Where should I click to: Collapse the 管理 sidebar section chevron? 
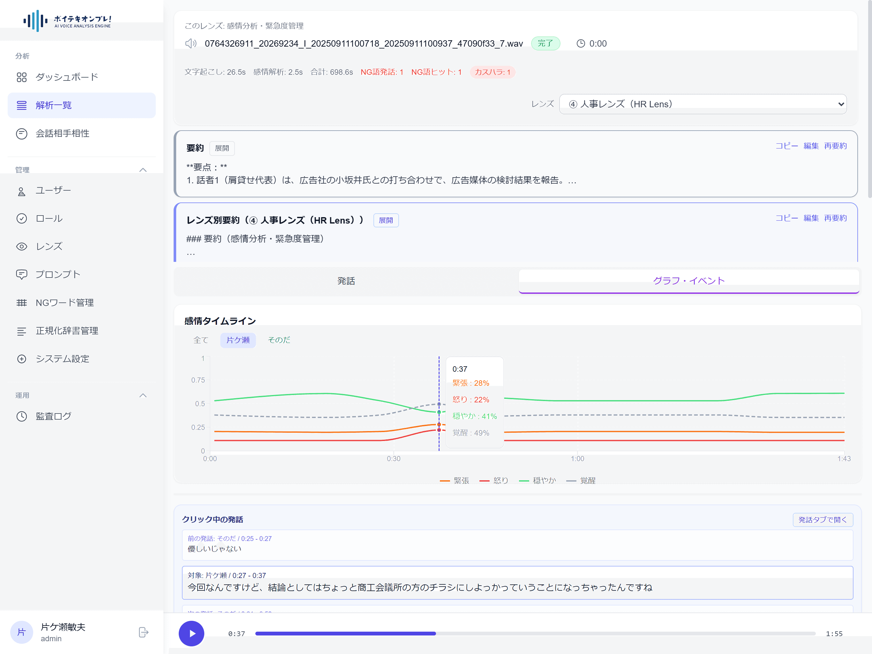[x=143, y=170]
